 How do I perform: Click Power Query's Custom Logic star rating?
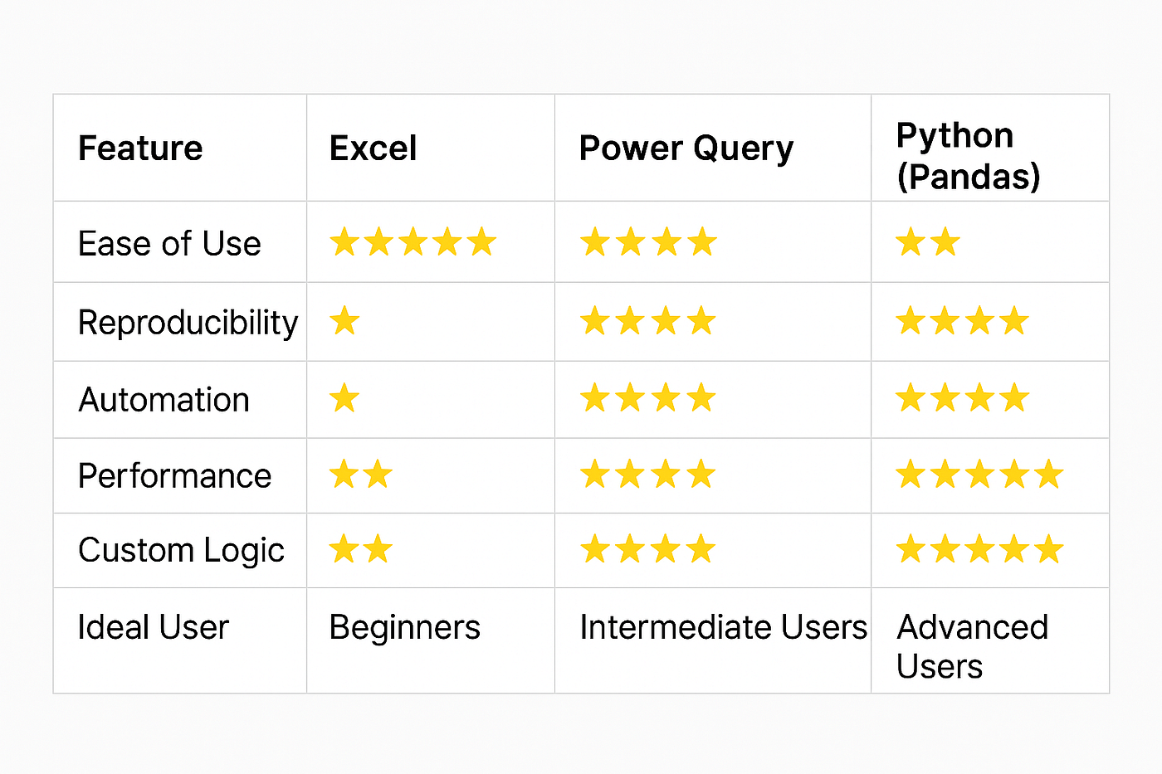pyautogui.click(x=647, y=548)
